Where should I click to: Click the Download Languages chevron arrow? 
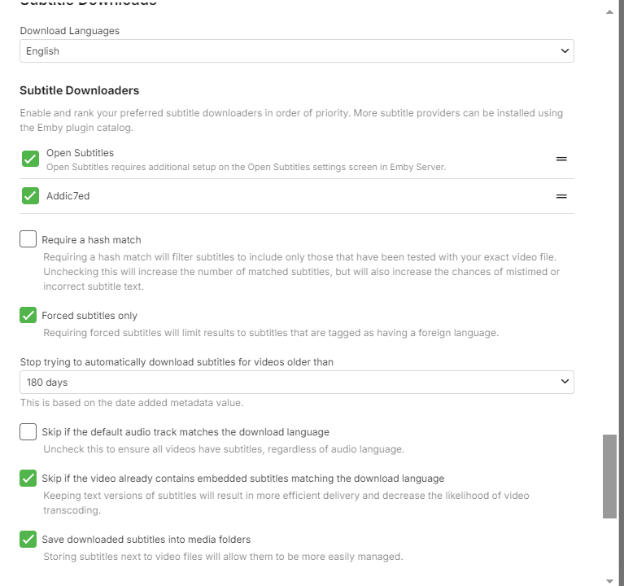pyautogui.click(x=565, y=51)
